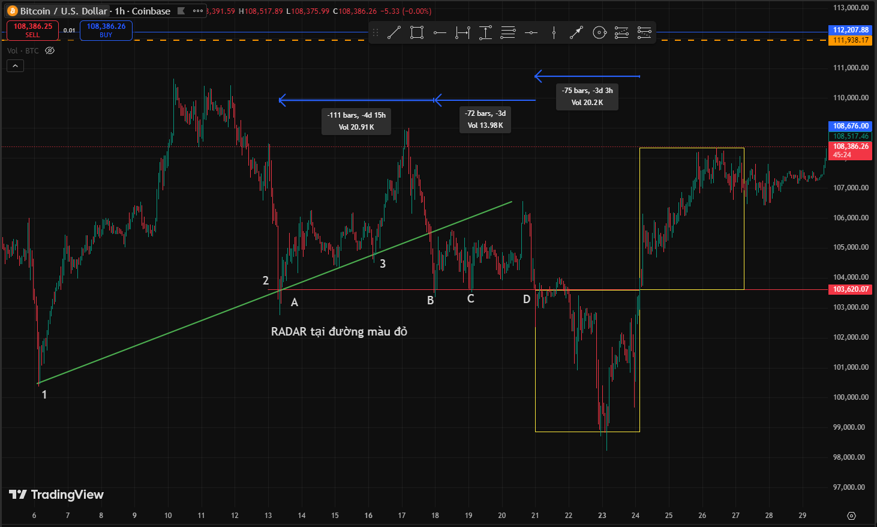Select the Horizontal Line tool
The image size is (877, 527).
pos(531,33)
